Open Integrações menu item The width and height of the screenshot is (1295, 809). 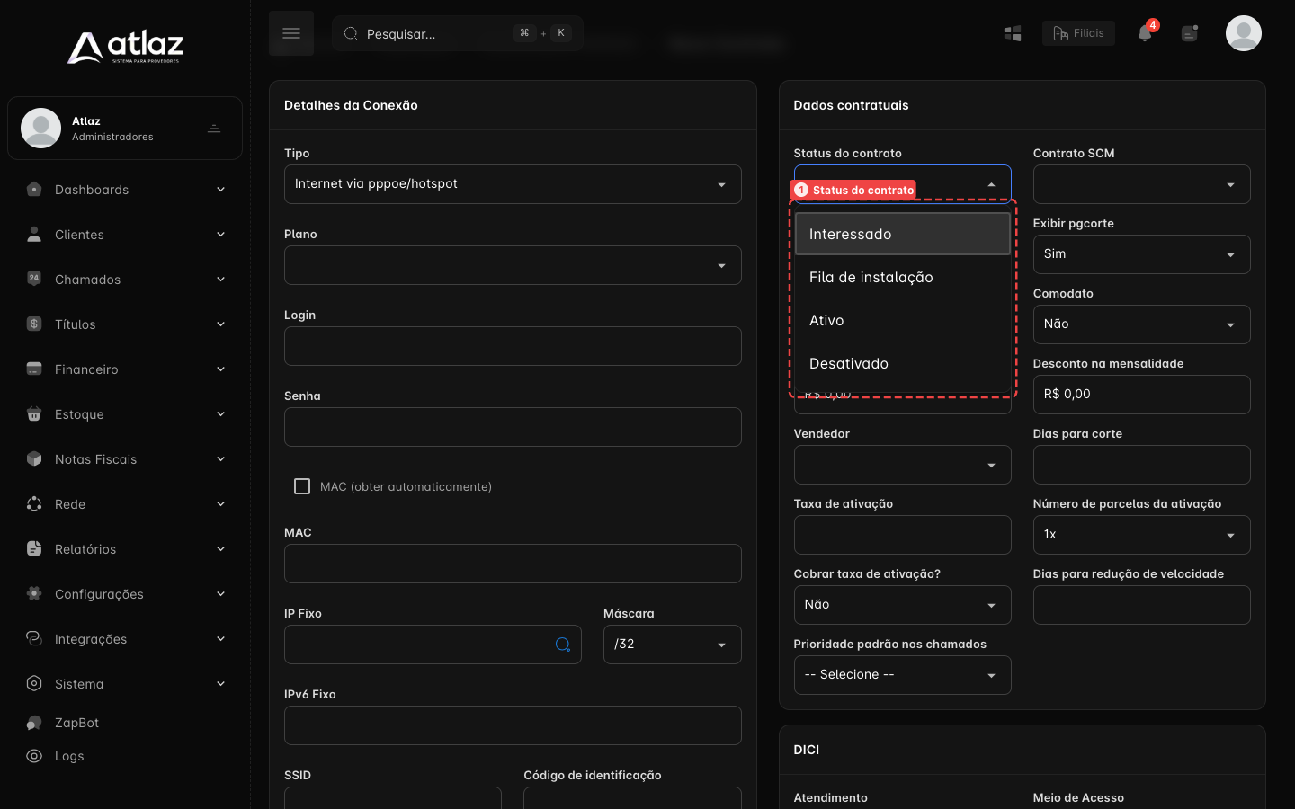point(125,639)
